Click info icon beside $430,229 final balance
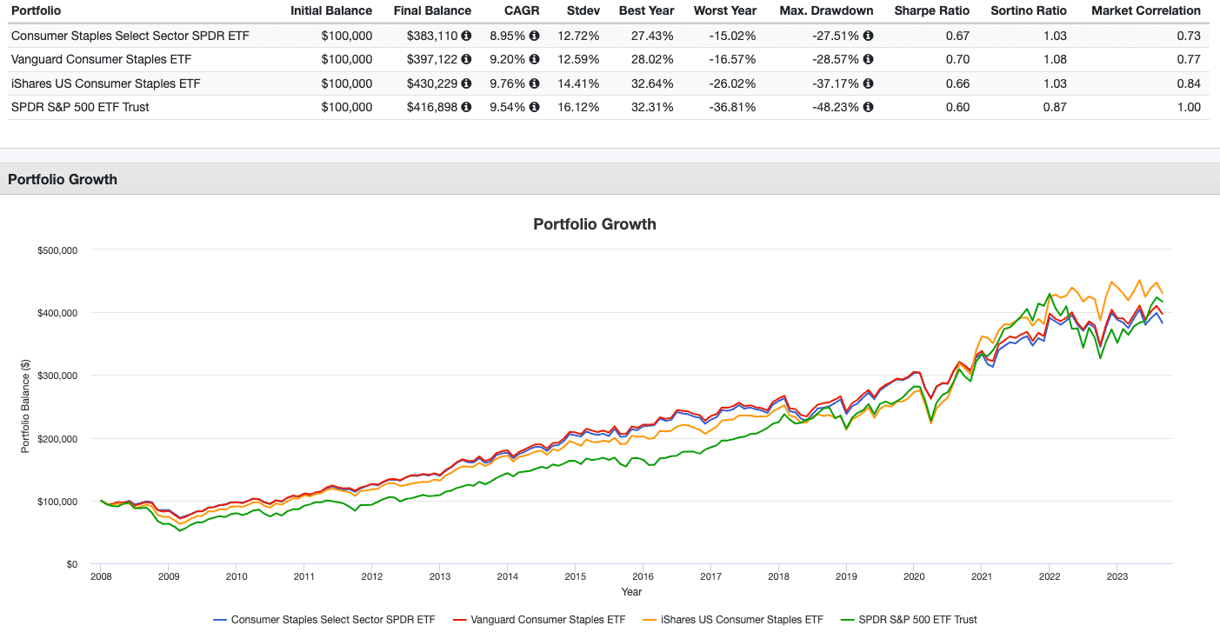The width and height of the screenshot is (1220, 632). 466,83
